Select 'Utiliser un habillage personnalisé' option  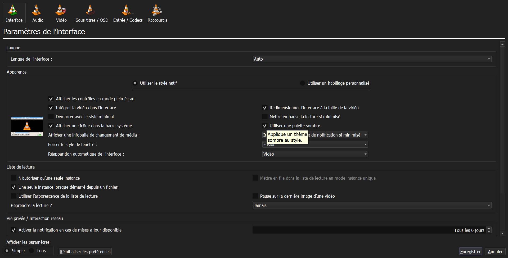click(302, 83)
